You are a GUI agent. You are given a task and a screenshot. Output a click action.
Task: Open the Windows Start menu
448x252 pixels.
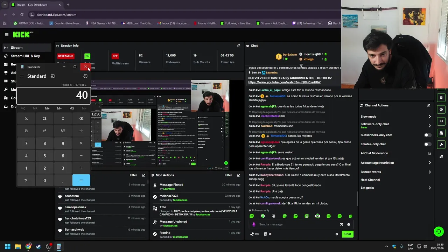pyautogui.click(x=7, y=246)
